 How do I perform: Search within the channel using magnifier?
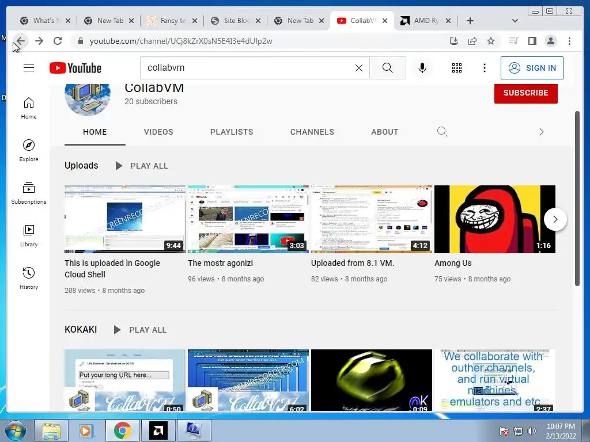(x=442, y=132)
